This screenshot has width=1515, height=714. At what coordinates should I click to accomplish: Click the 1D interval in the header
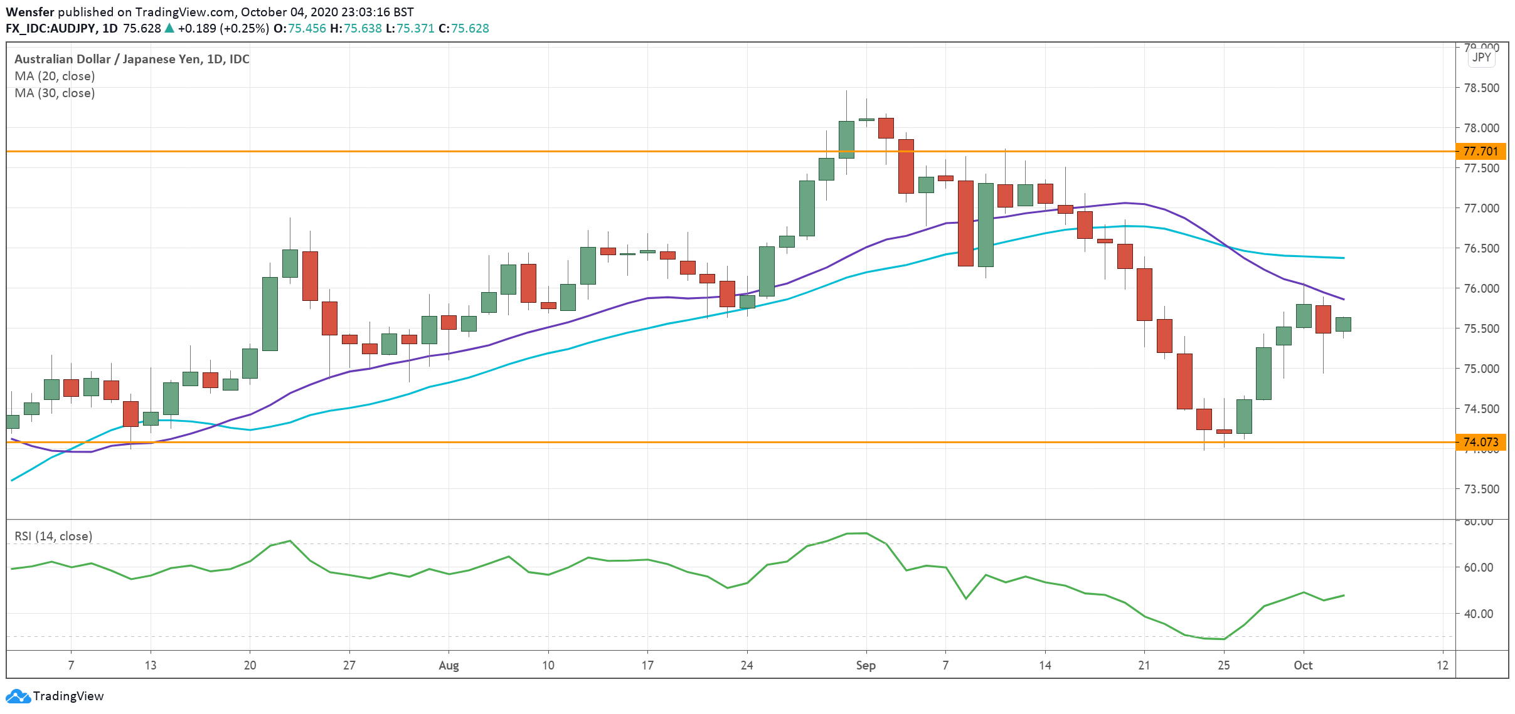110,28
